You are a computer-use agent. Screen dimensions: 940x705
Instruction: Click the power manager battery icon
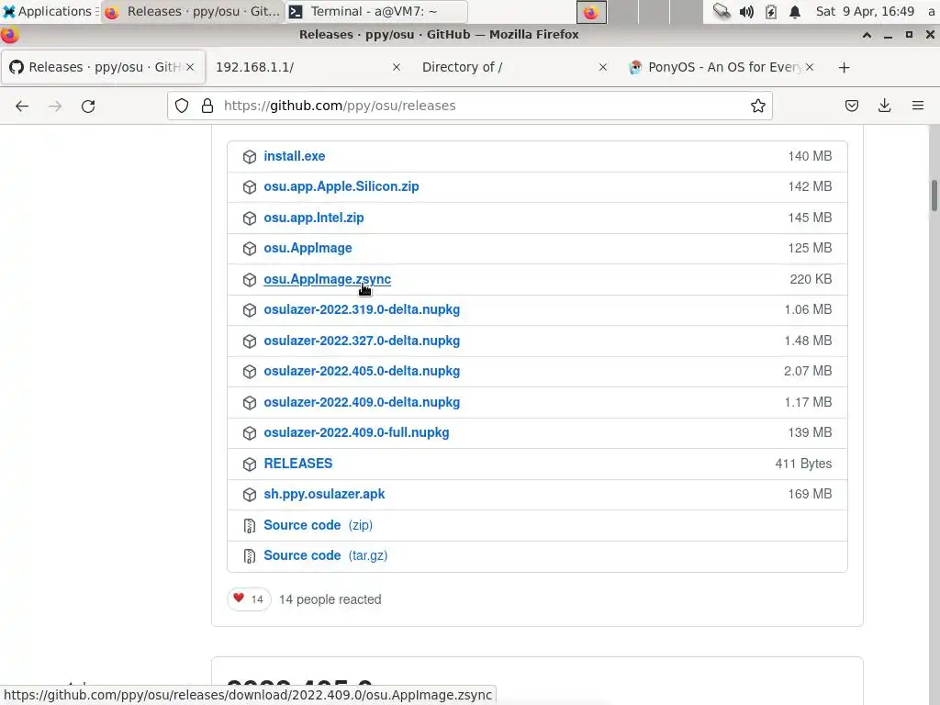tap(771, 12)
